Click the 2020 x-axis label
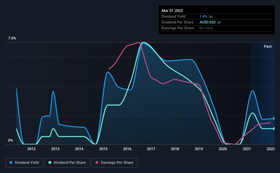The image size is (280, 173). (x=223, y=149)
